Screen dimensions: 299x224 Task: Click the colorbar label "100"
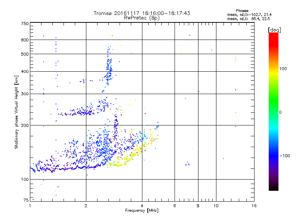click(283, 69)
